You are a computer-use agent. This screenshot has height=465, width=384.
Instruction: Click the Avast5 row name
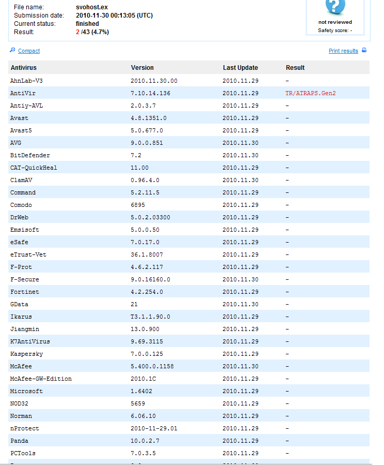[21, 130]
